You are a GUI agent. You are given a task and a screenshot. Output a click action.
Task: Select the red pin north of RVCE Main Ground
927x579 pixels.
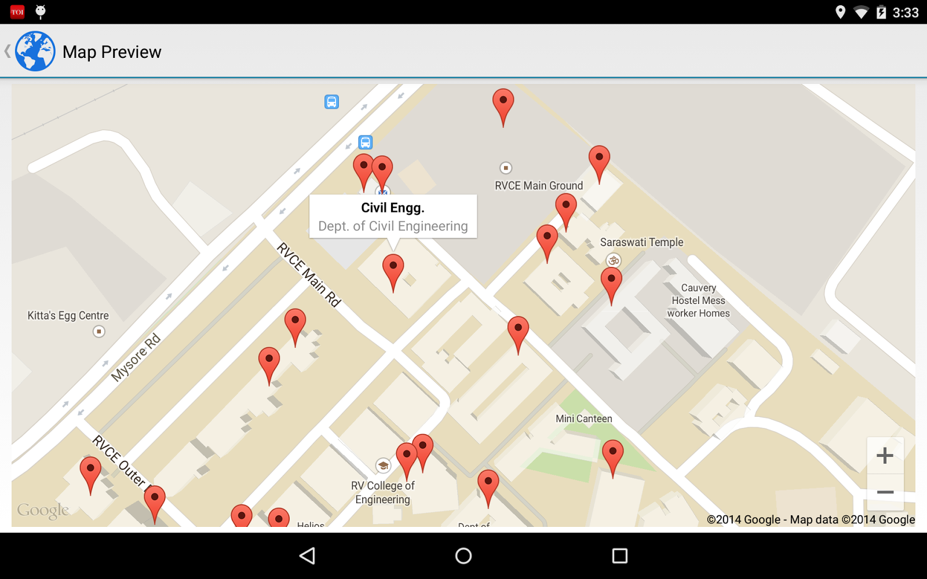(503, 108)
